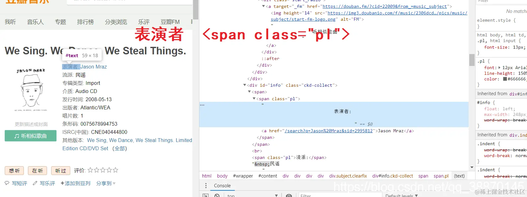The image size is (527, 197).
Task: Toggle the console sidebar icon
Action: (x=206, y=196)
